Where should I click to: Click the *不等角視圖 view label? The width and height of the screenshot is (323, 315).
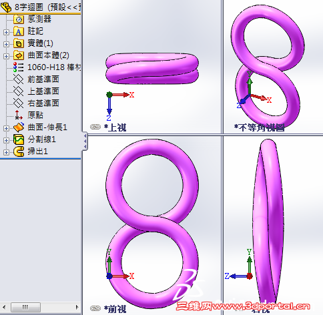pos(259,127)
